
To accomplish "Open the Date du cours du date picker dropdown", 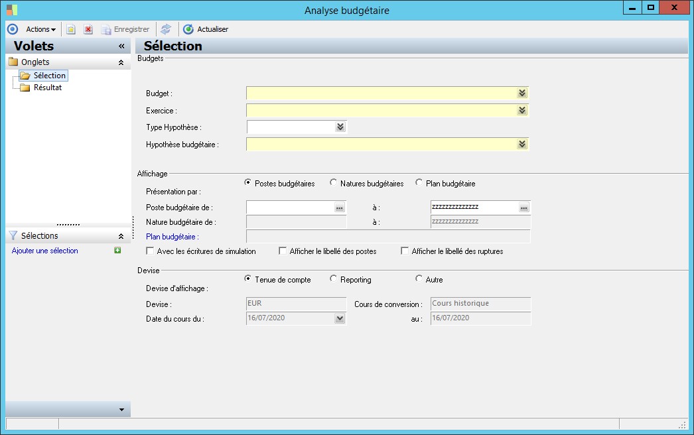I will tap(340, 318).
